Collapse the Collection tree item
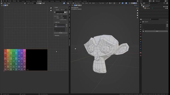 (x=142, y=7)
